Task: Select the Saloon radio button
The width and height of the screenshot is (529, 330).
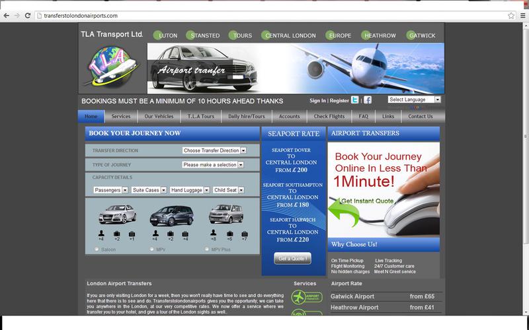Action: point(97,249)
